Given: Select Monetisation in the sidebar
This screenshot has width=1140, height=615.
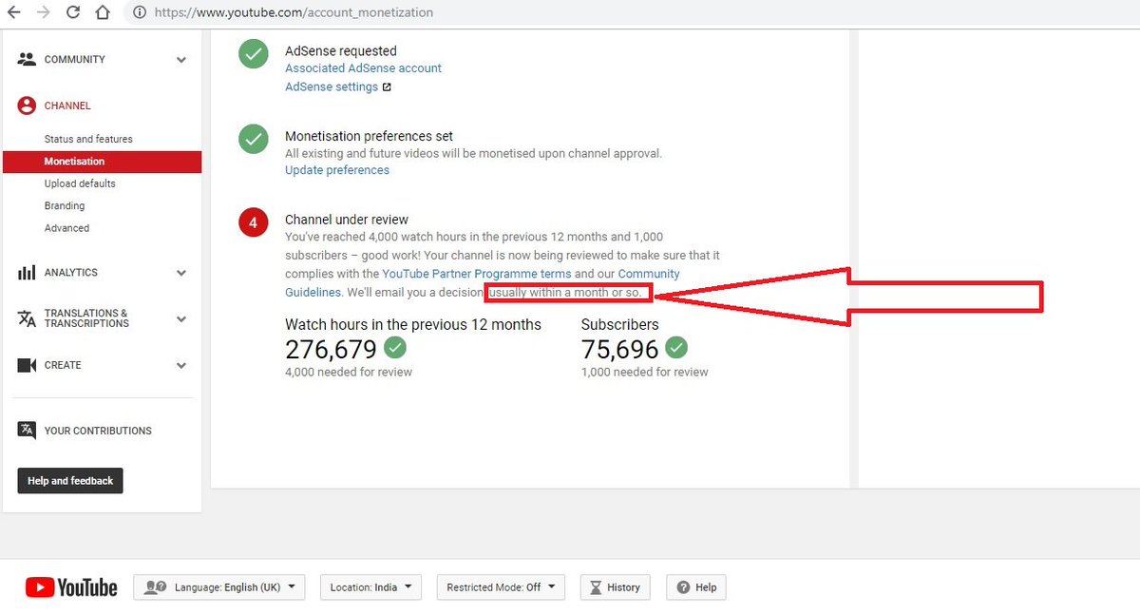Looking at the screenshot, I should pos(103,162).
